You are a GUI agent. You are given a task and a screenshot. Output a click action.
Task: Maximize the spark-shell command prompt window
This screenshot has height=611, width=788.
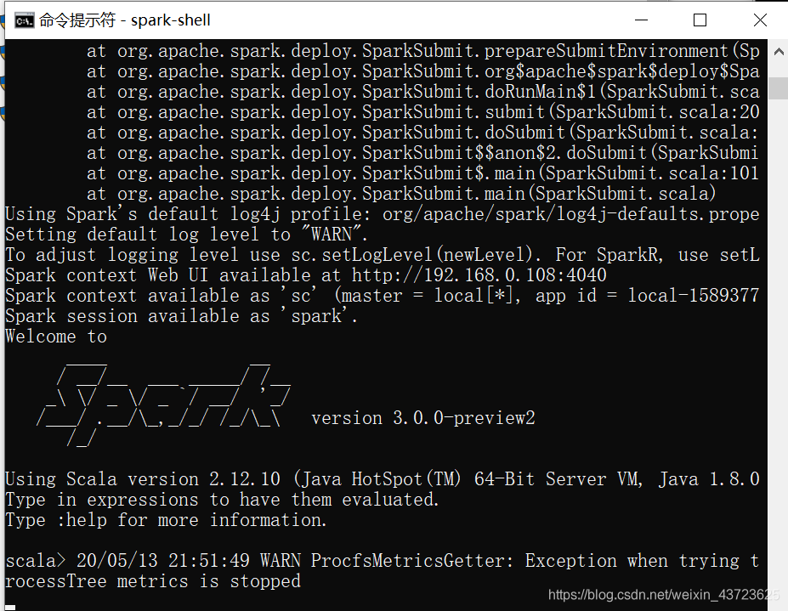pyautogui.click(x=700, y=20)
